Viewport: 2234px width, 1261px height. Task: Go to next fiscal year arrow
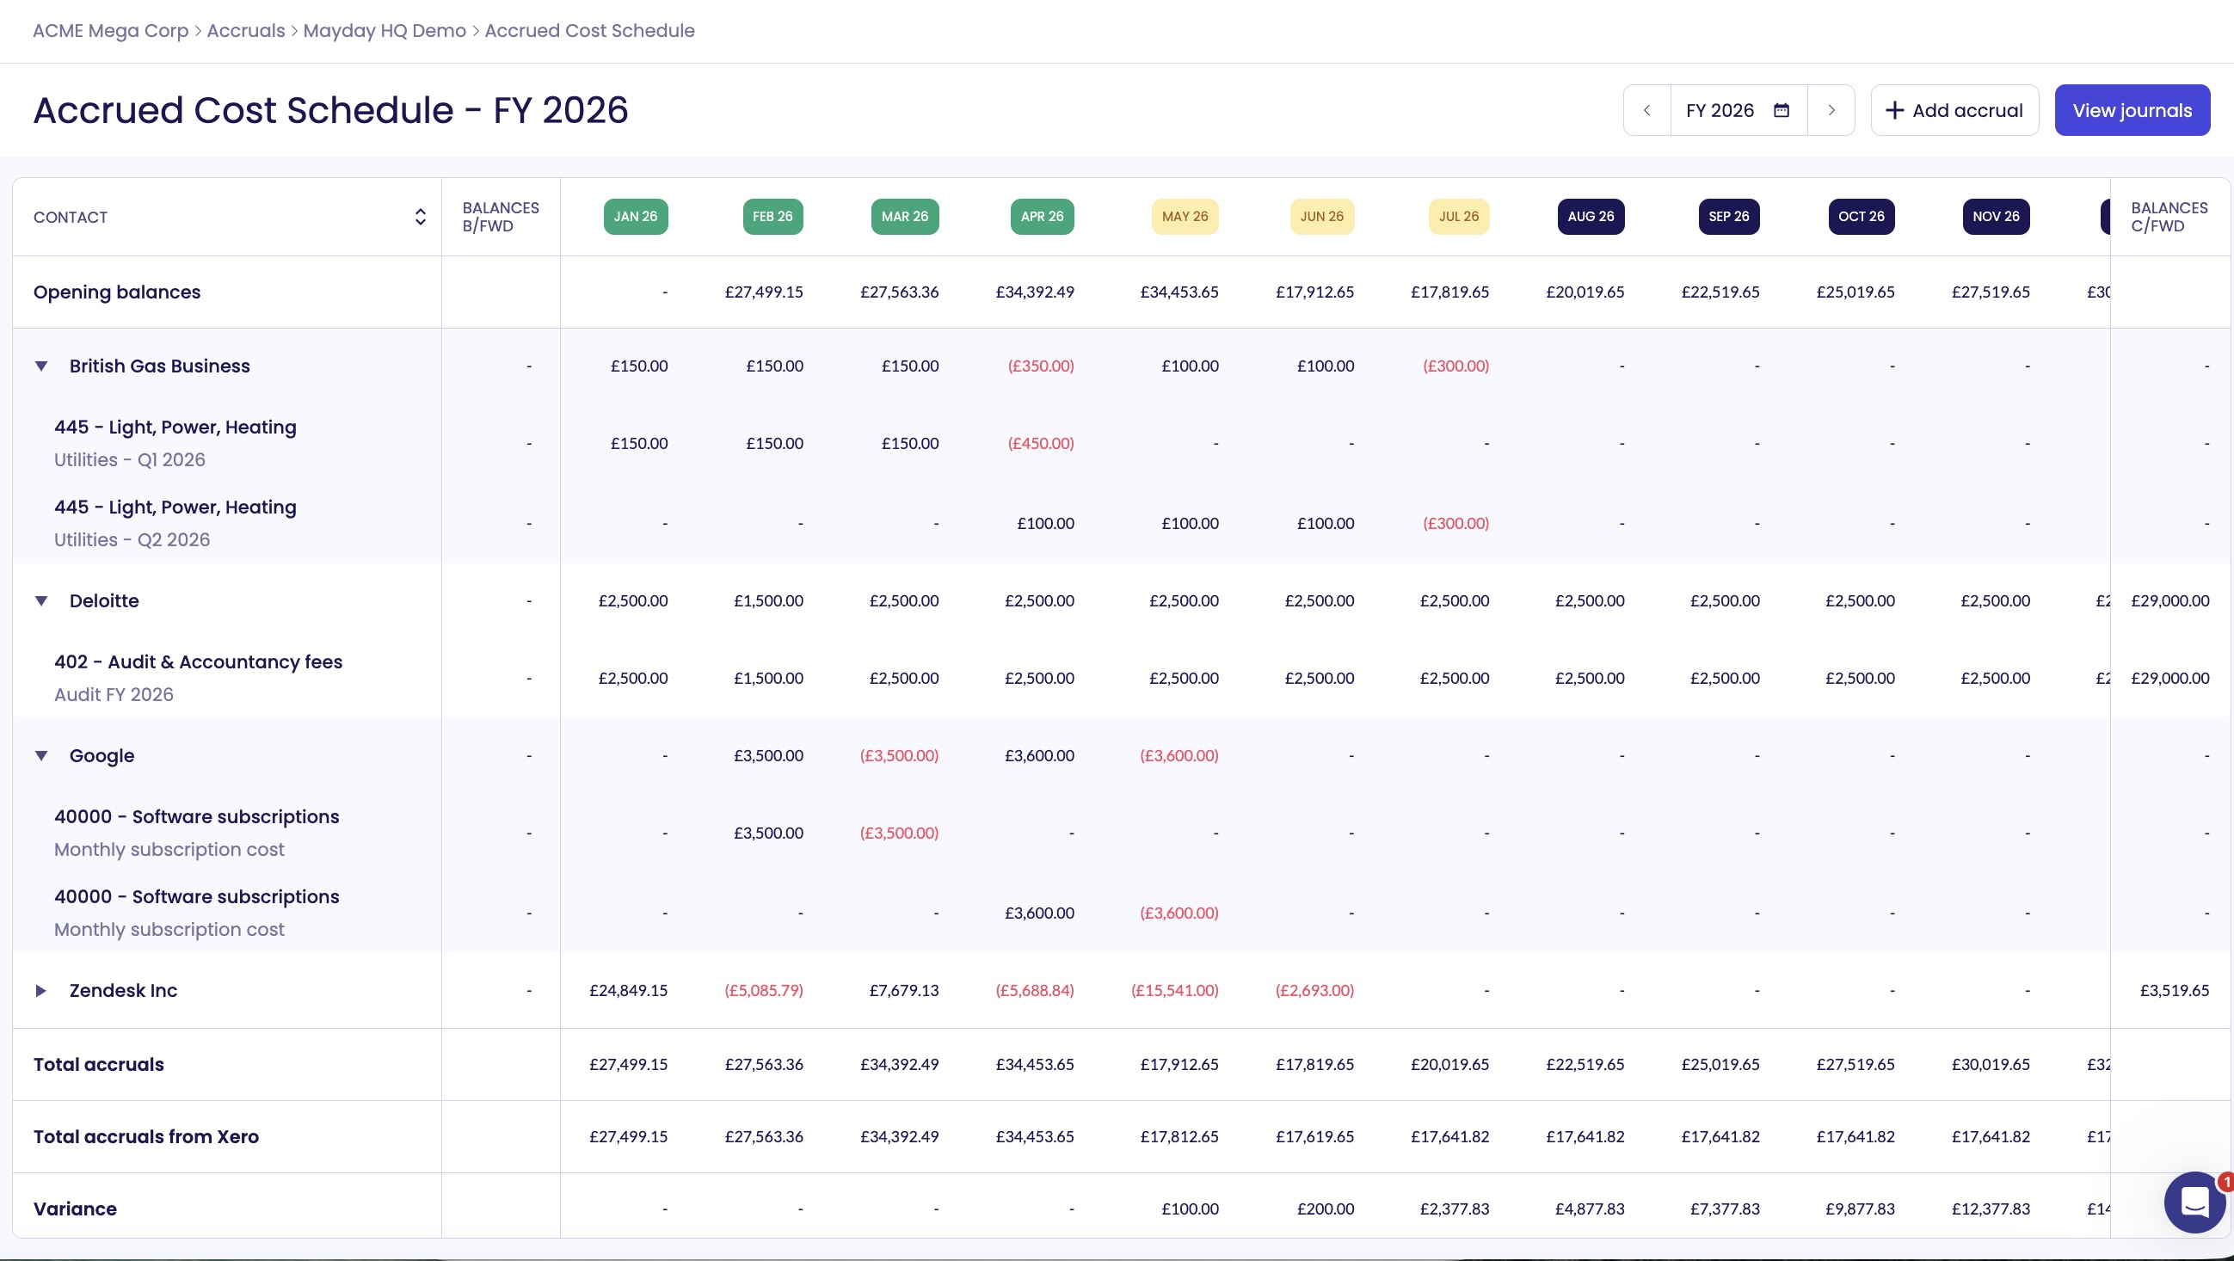tap(1831, 110)
